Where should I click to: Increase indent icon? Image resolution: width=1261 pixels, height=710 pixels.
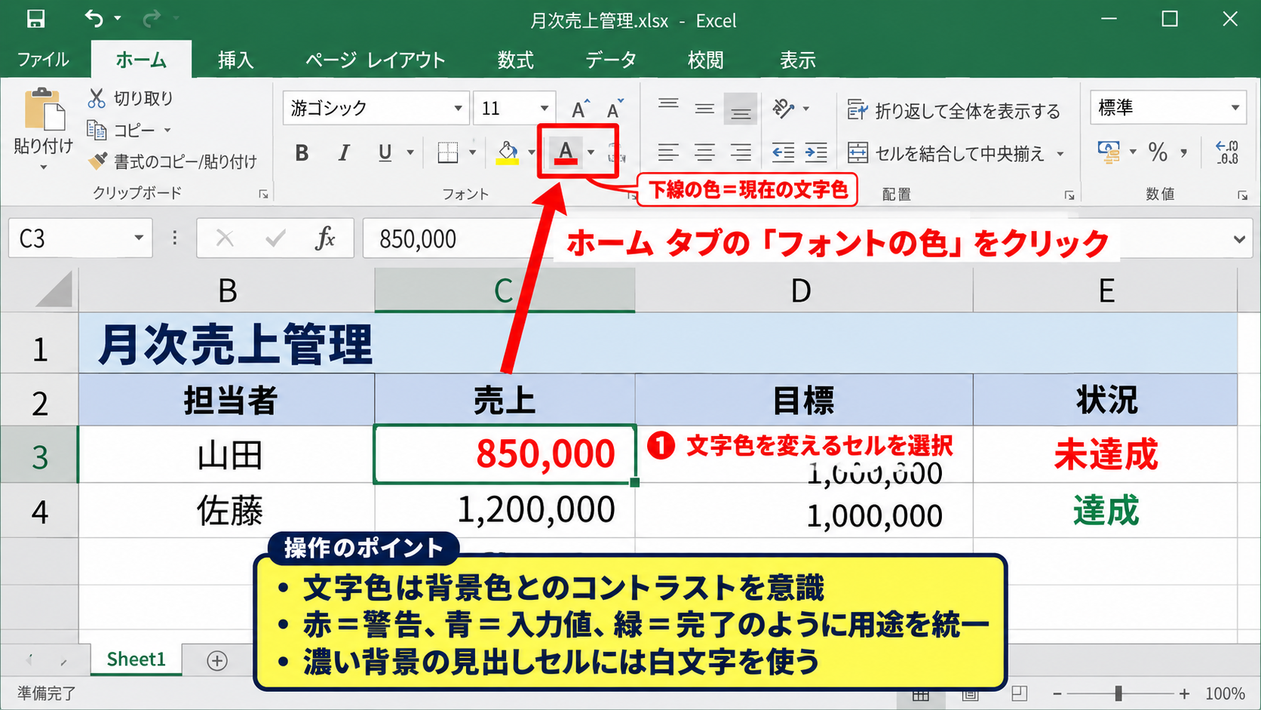816,153
